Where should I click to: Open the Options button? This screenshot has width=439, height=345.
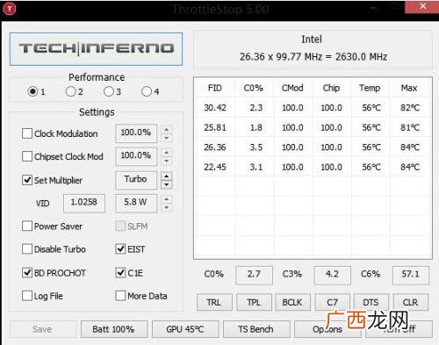(327, 329)
